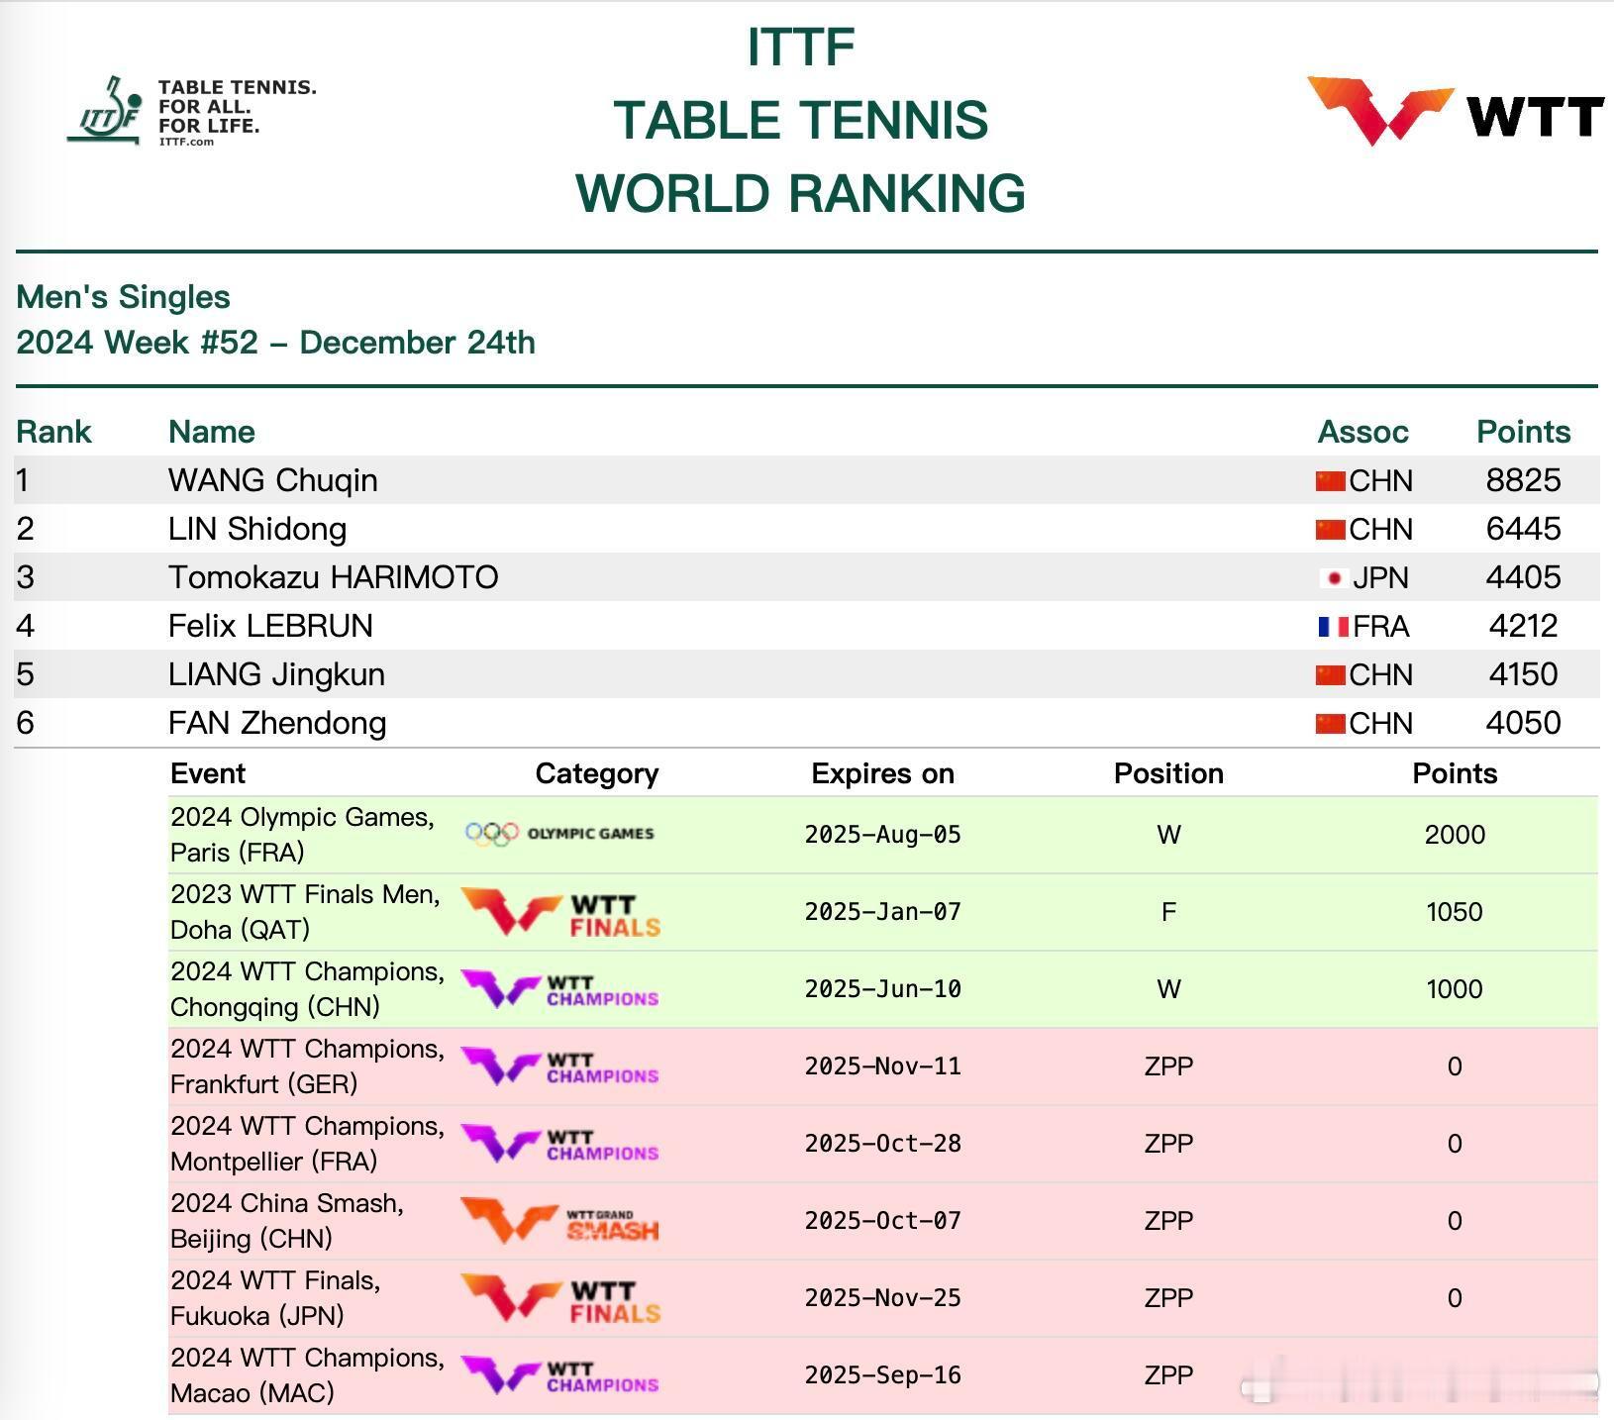Screen dimensions: 1614x1420
Task: Click expiry date 2025-Jan-07
Action: click(883, 912)
